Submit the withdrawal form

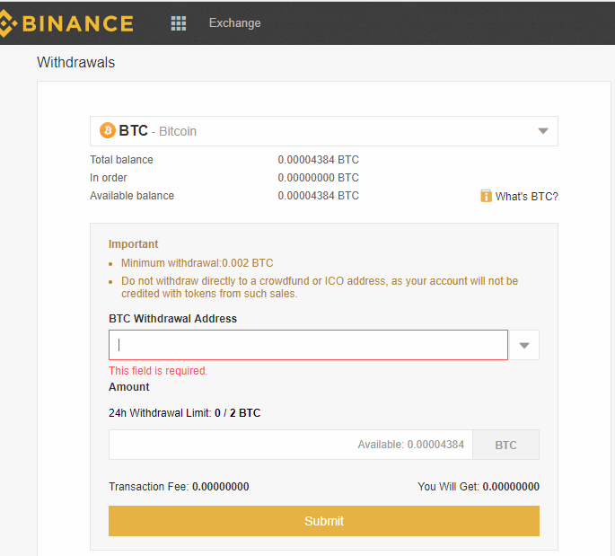[x=324, y=521]
